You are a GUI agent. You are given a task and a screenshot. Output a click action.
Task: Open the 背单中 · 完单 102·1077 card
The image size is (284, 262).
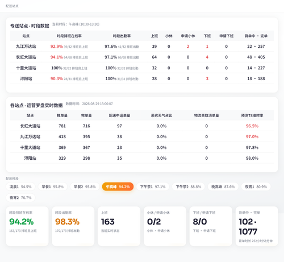pyautogui.click(x=257, y=226)
